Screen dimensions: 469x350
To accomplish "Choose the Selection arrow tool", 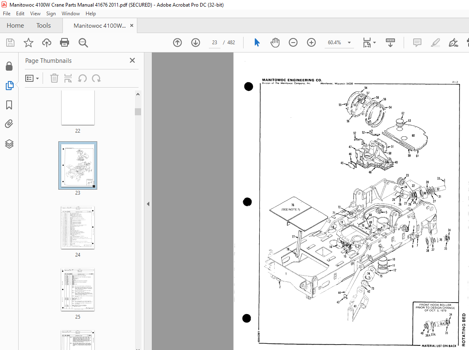I will click(257, 43).
